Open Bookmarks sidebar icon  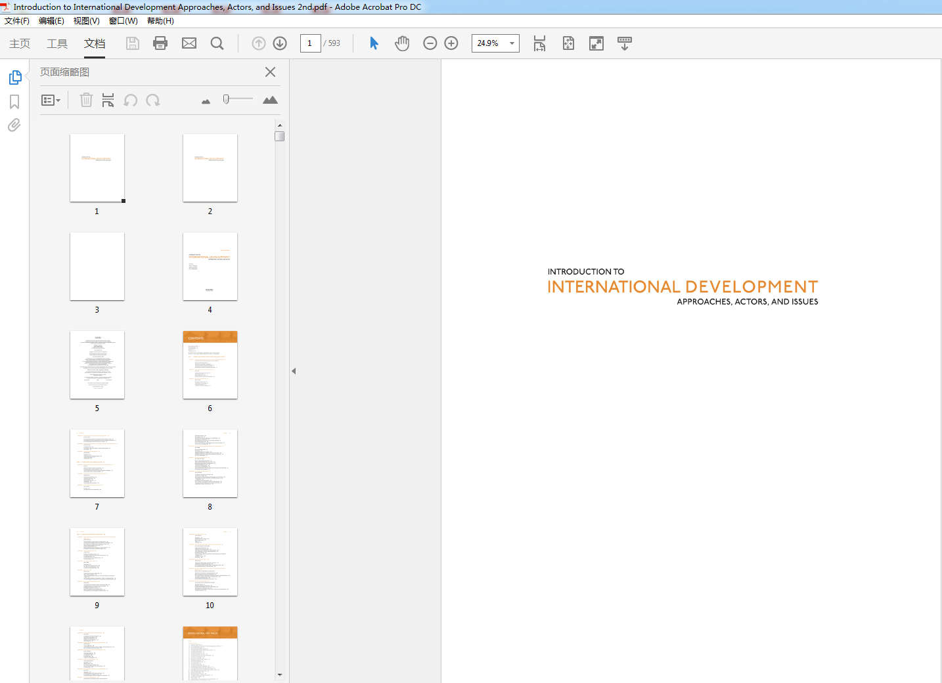tap(14, 102)
